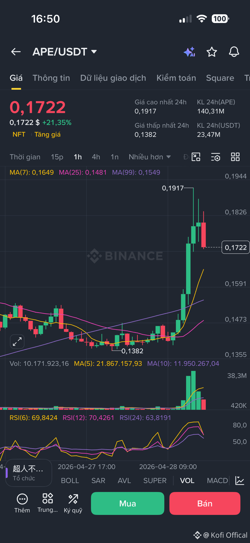Viewport: 250px width, 543px height.
Task: Tap the 2026-04-27 17:00 time label
Action: [87, 467]
